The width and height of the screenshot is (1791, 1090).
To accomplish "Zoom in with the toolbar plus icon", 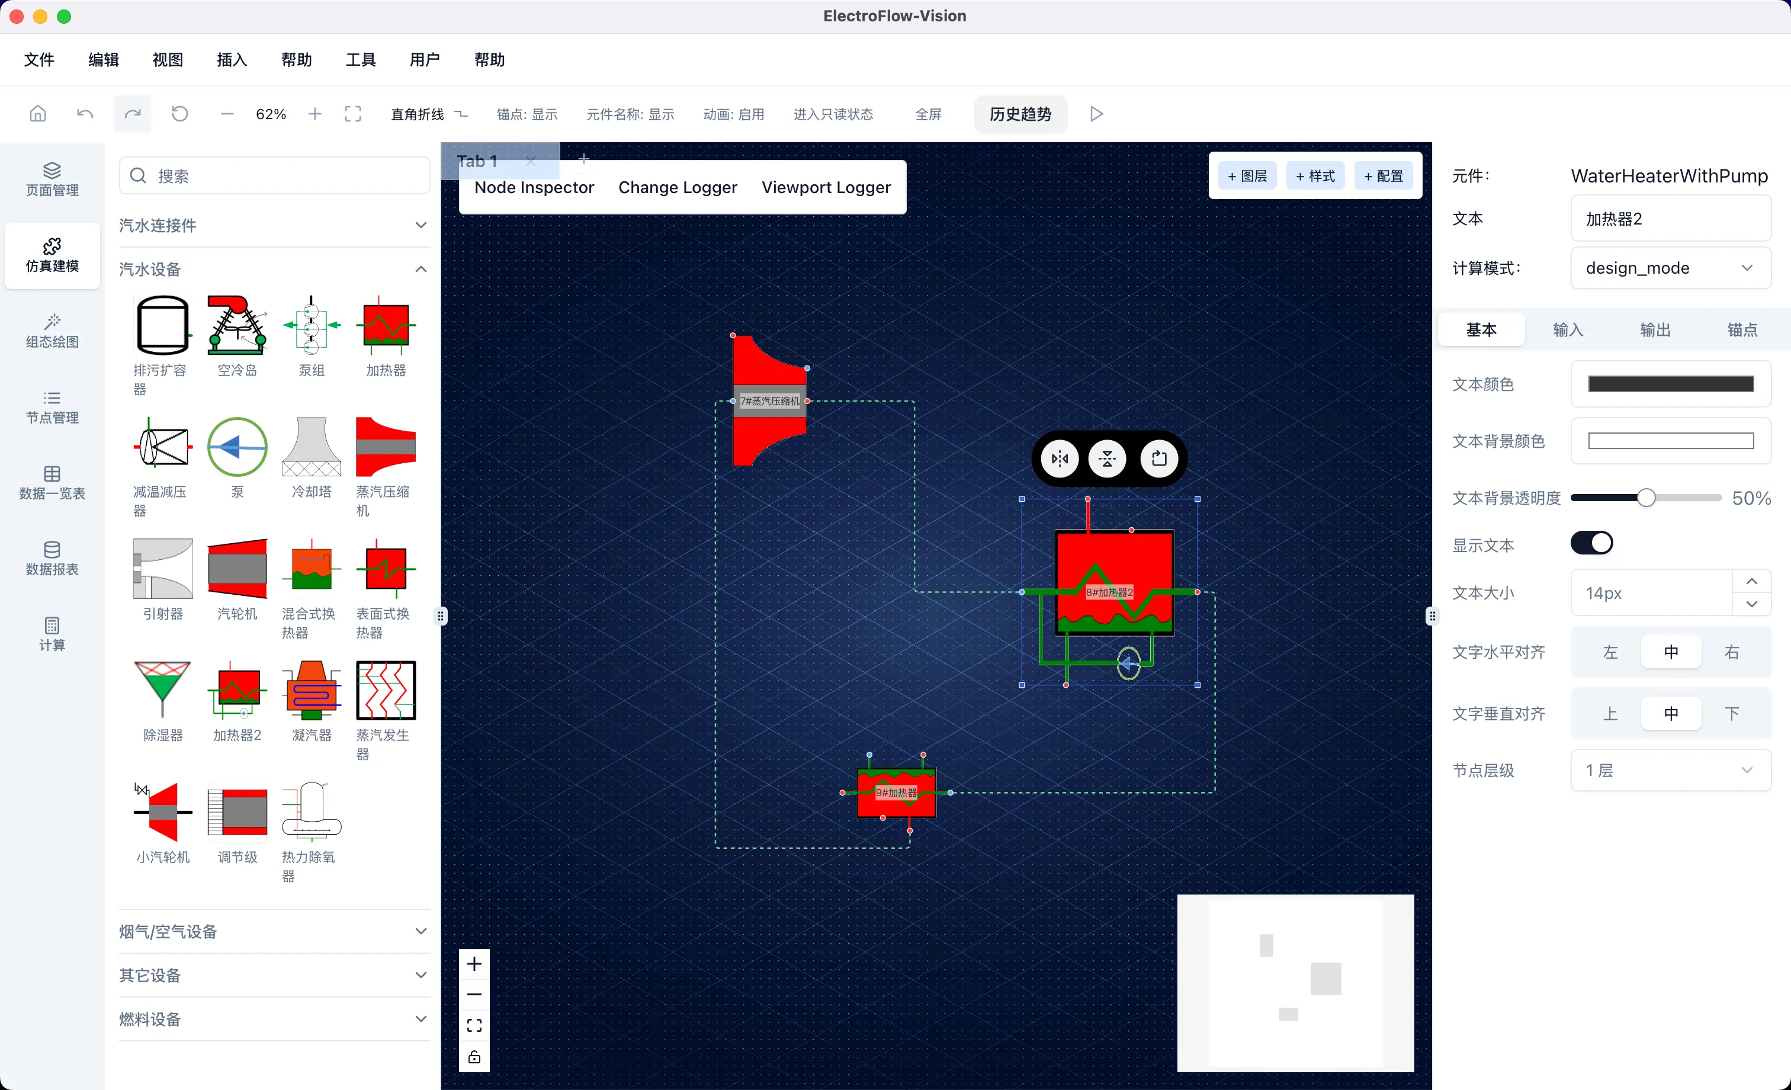I will coord(314,114).
